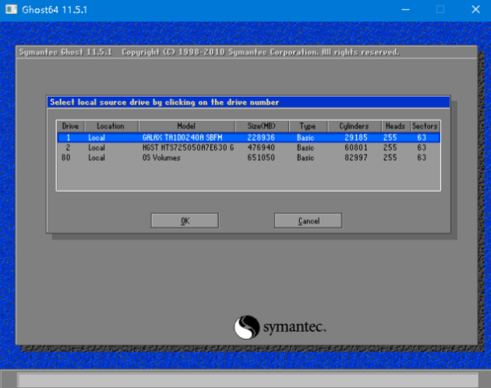Click the Symantec logo icon
This screenshot has width=491, height=388.
247,326
